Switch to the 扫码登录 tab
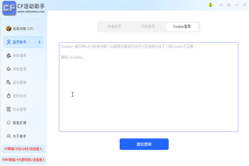249x166 pixels. pyautogui.click(x=148, y=26)
